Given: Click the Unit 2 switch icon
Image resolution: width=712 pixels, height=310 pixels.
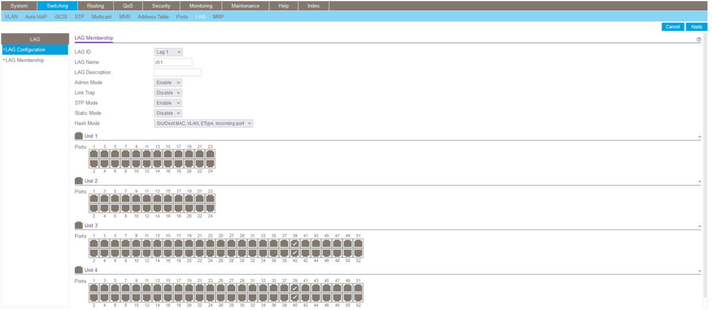Looking at the screenshot, I should click(79, 181).
